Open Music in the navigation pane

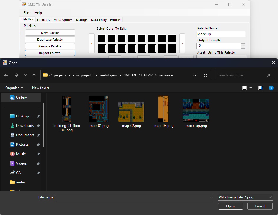pos(21,154)
